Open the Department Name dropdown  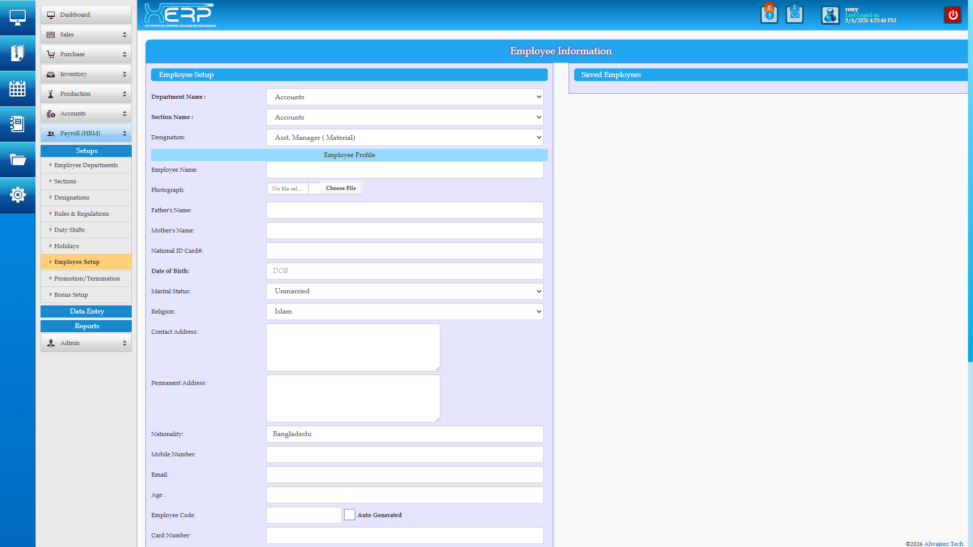click(x=404, y=97)
